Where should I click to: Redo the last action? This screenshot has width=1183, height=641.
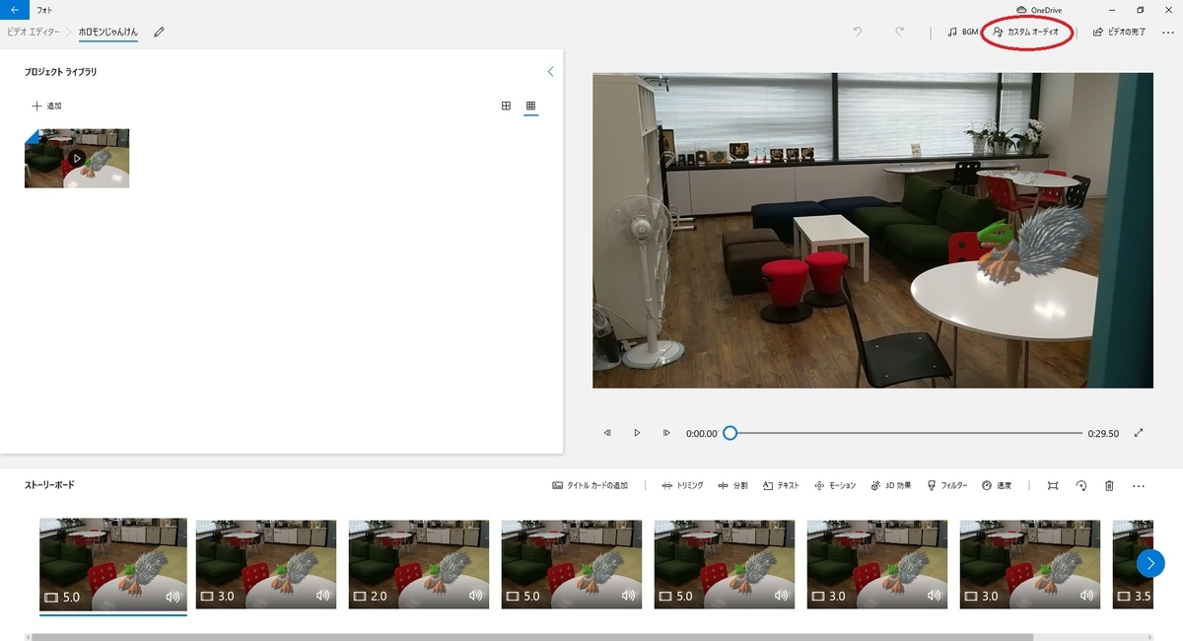coord(899,32)
